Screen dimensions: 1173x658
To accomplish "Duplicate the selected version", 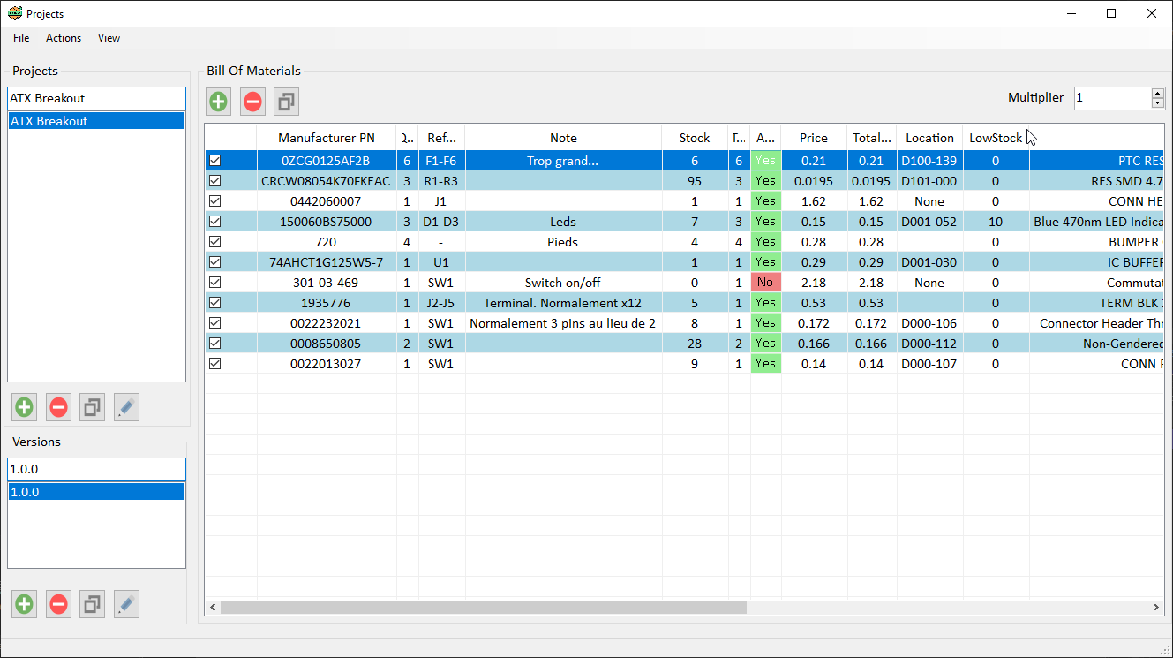I will [x=92, y=604].
